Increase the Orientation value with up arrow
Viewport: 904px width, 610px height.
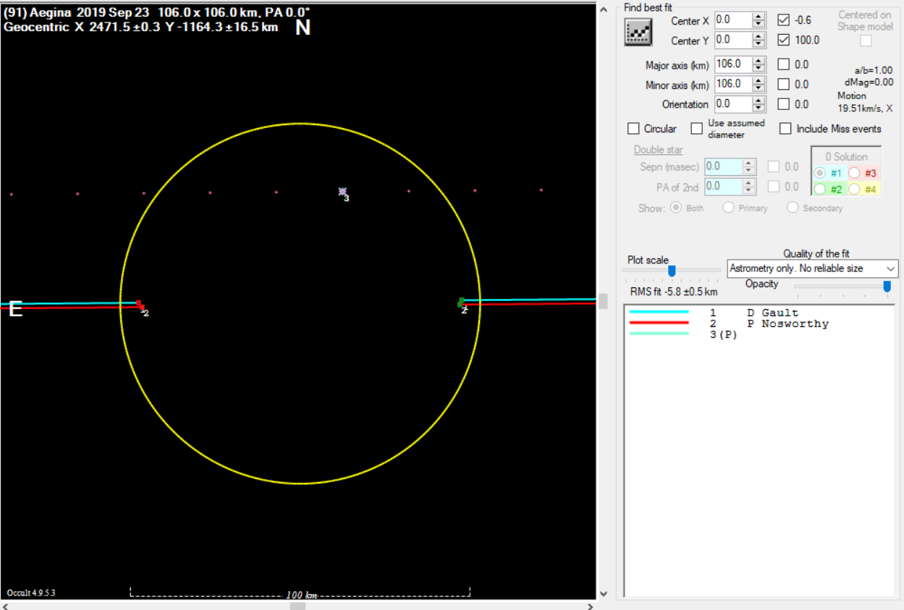point(759,101)
